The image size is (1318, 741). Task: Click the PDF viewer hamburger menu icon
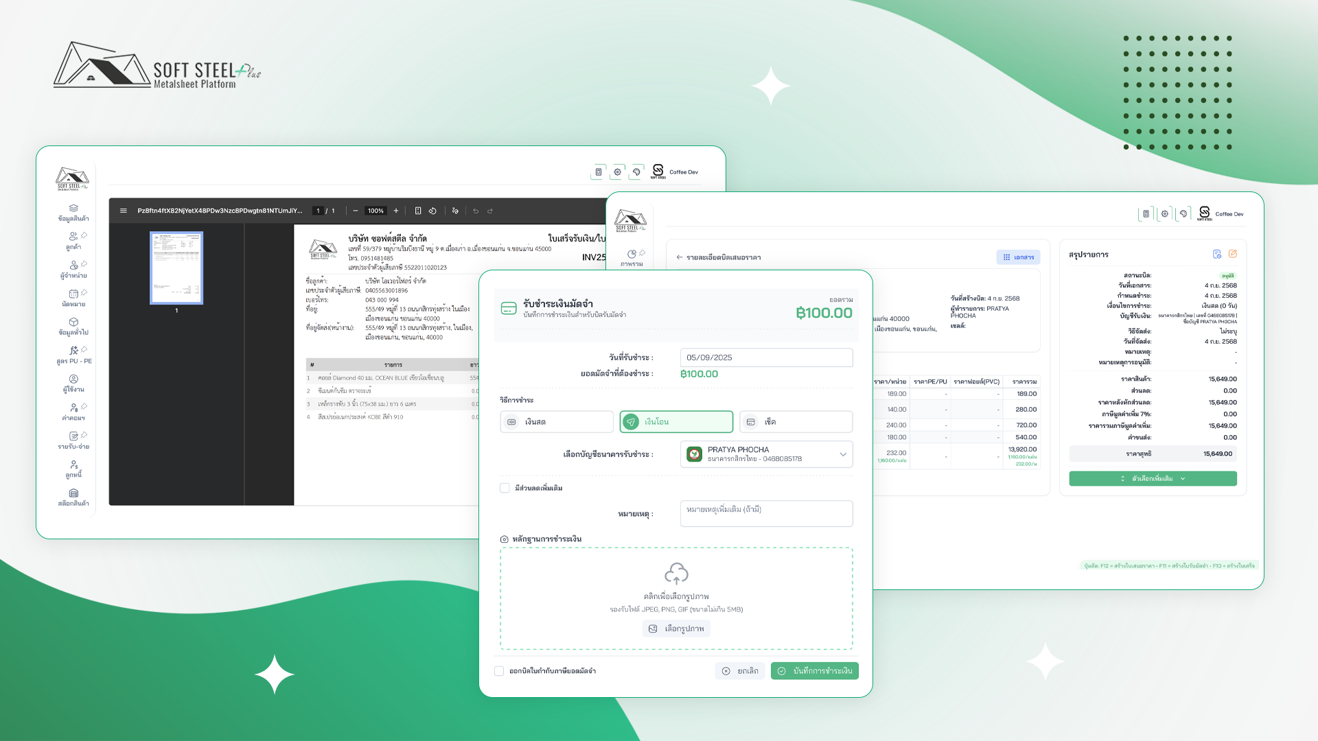pyautogui.click(x=124, y=211)
